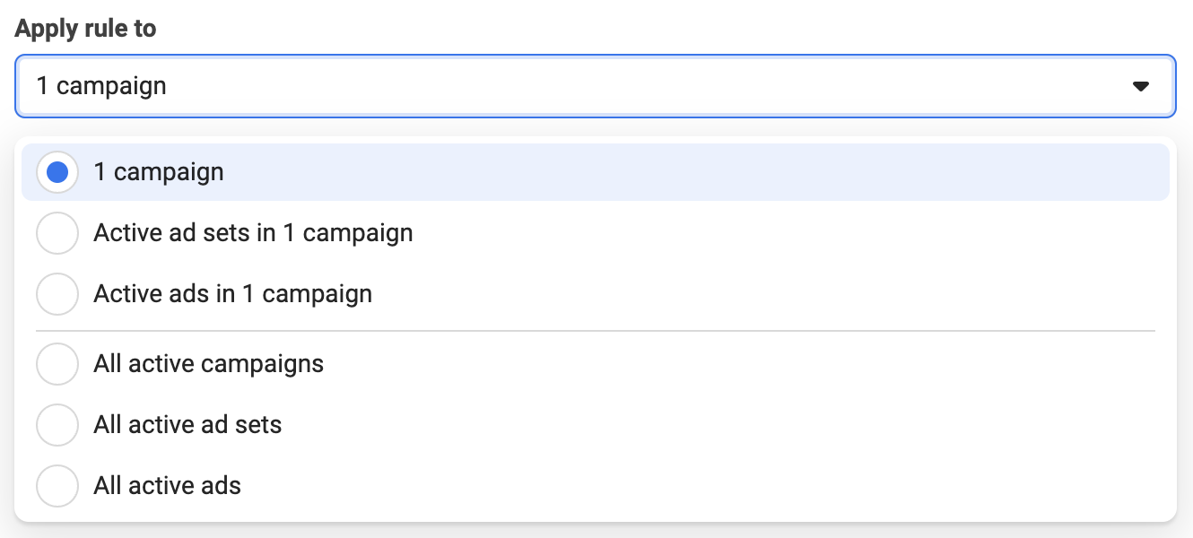Pick the 'Active ad sets in 1 campaign' label text
The width and height of the screenshot is (1193, 538).
coord(253,233)
